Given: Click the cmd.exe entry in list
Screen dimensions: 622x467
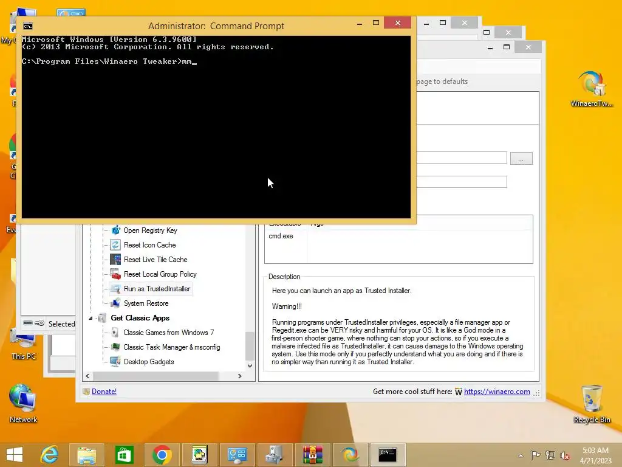Looking at the screenshot, I should pyautogui.click(x=281, y=236).
